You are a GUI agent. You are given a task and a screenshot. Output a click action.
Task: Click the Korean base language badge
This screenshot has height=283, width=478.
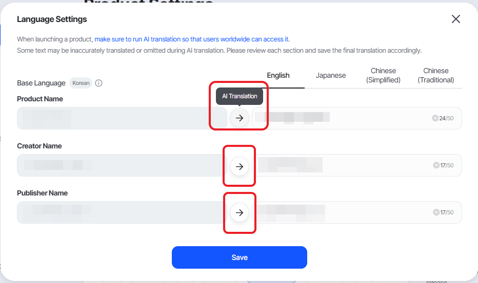(81, 83)
